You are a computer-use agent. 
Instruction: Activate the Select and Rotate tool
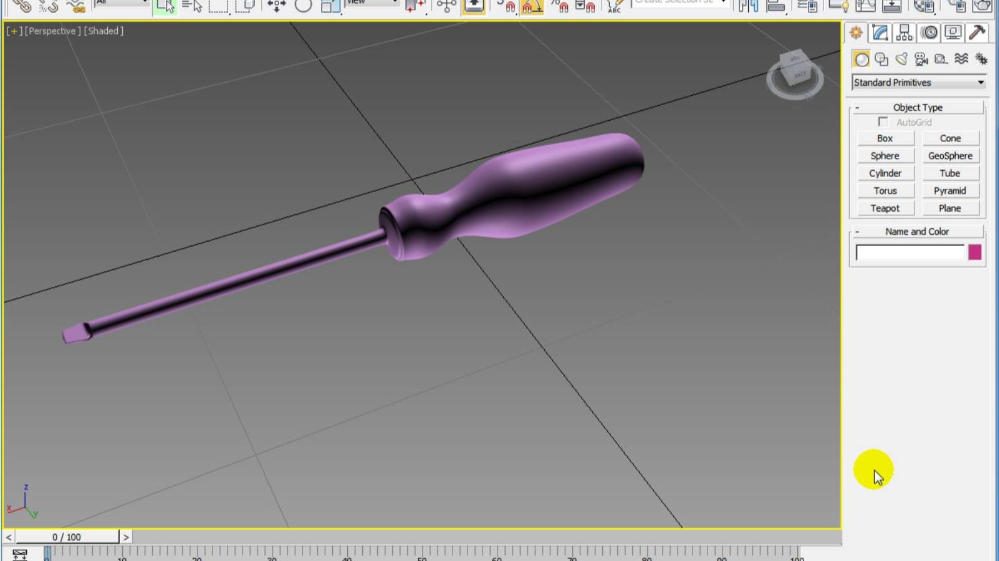(x=303, y=6)
